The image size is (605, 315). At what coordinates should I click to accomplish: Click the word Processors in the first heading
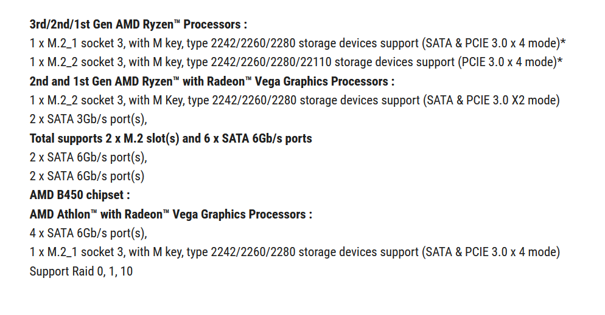(x=212, y=25)
